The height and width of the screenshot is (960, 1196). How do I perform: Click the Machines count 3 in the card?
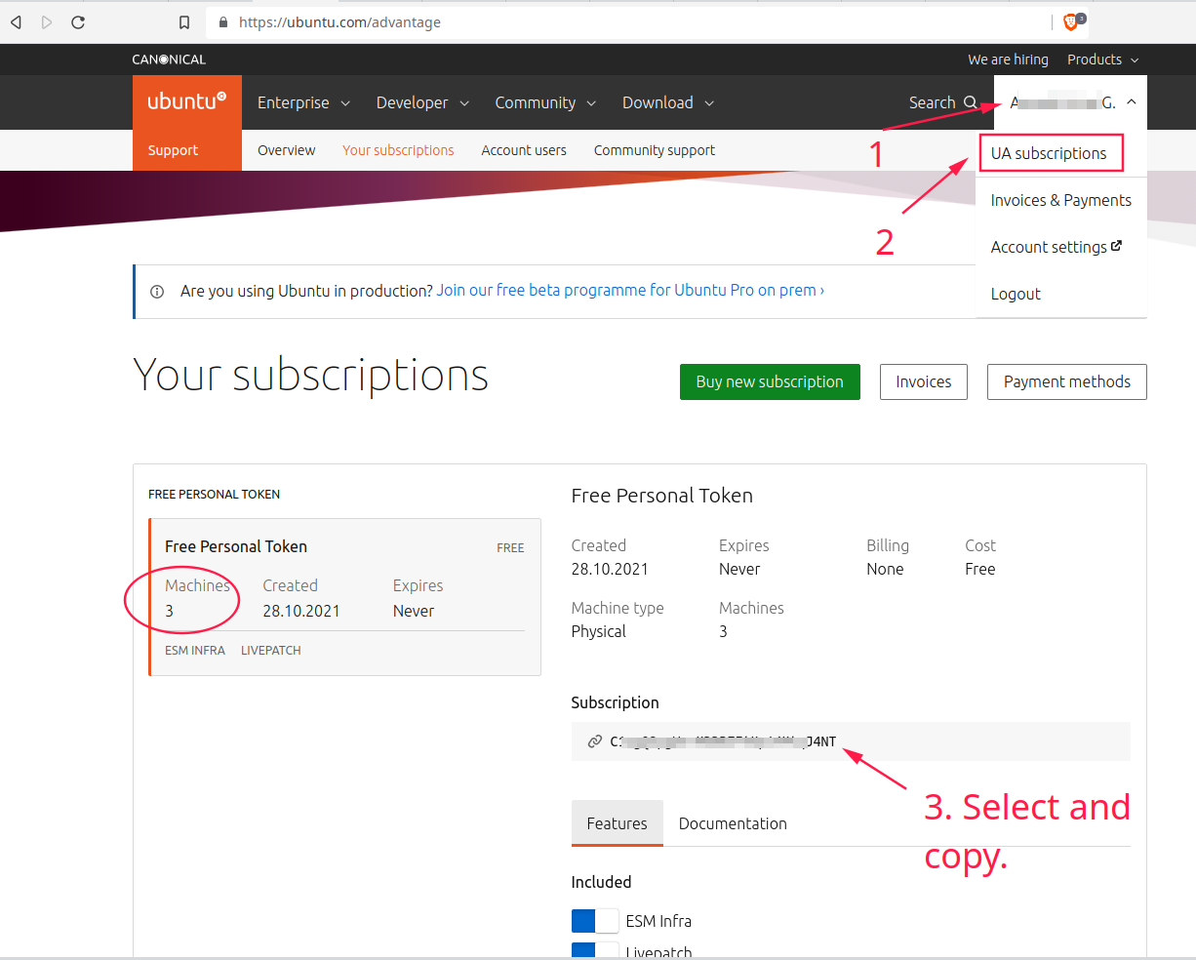tap(169, 611)
